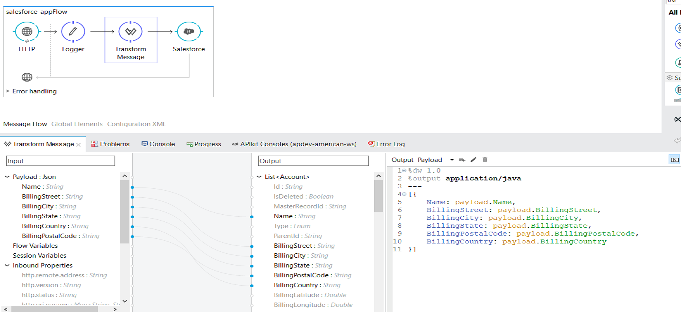Open the Output Payload dropdown arrow
This screenshot has width=681, height=312.
[452, 160]
